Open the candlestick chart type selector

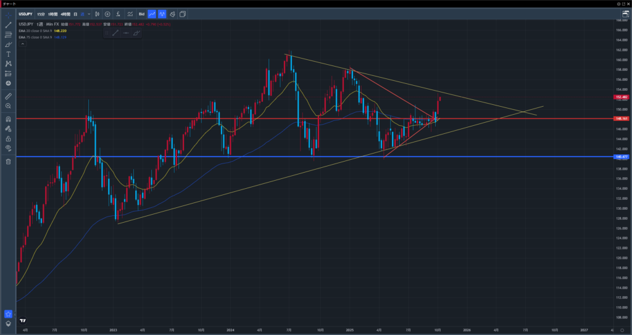pyautogui.click(x=97, y=14)
